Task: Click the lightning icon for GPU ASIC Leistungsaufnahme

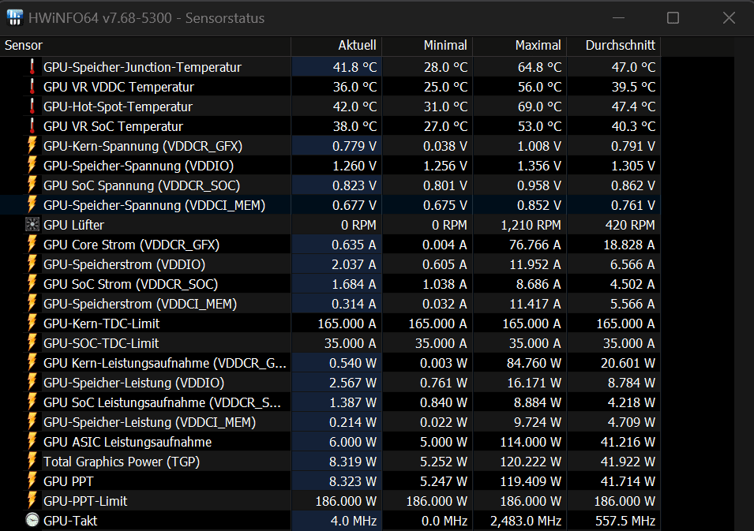Action: click(32, 441)
